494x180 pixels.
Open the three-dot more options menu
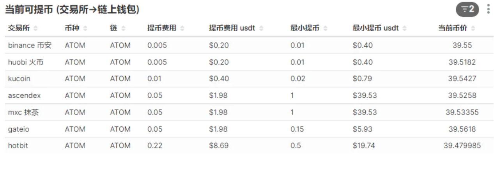488,9
